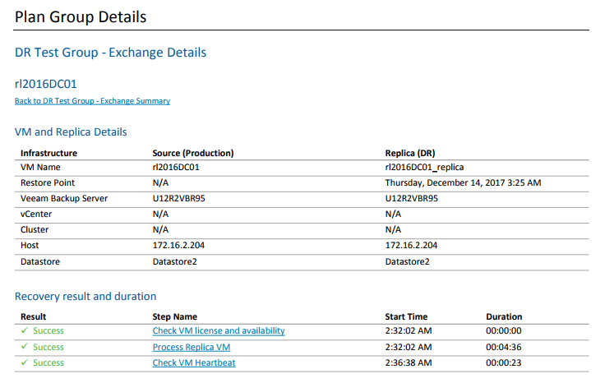Open the Check VM license and availability link
The image size is (614, 383).
(219, 330)
